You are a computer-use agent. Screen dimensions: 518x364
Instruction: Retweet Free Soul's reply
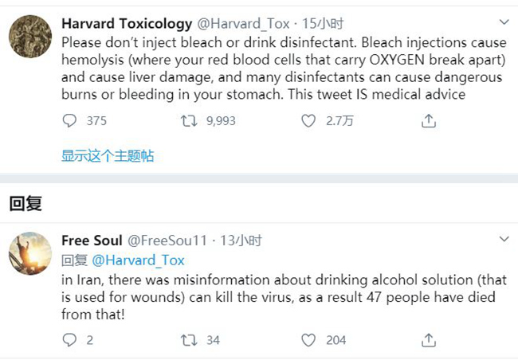190,340
